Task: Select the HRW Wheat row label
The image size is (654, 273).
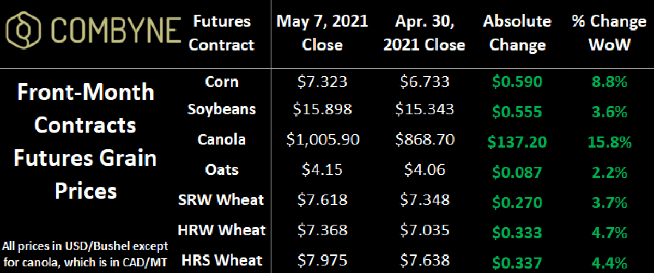Action: [x=221, y=230]
